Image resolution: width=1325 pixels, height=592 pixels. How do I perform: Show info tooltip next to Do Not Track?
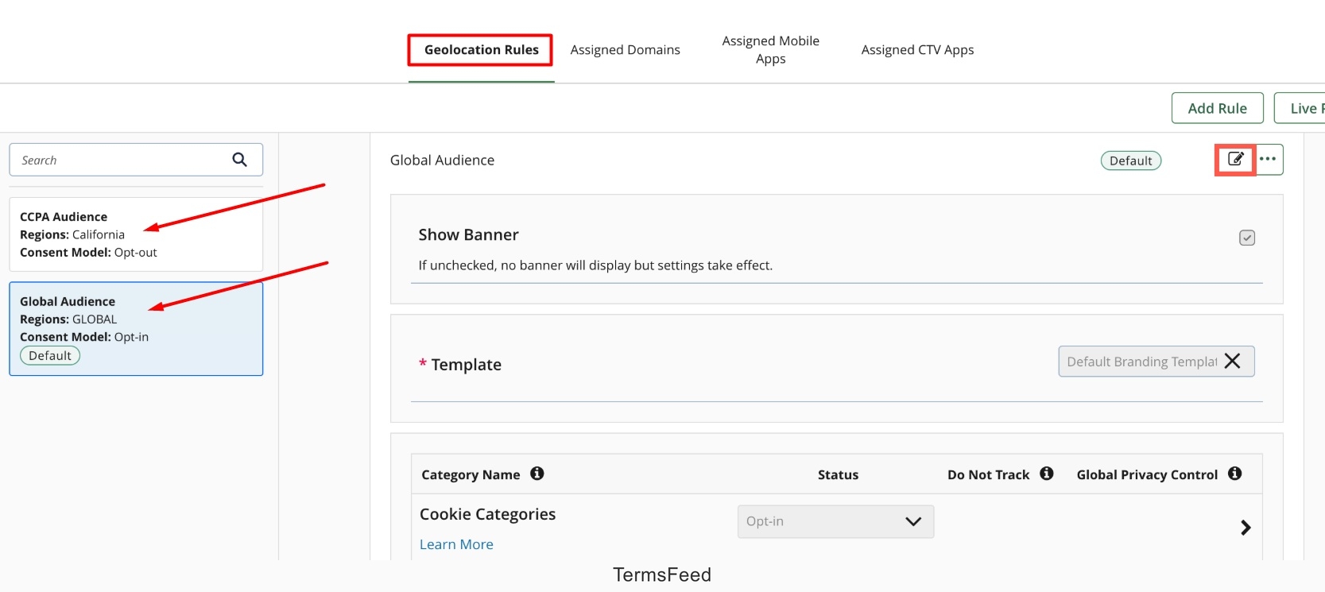click(1047, 474)
